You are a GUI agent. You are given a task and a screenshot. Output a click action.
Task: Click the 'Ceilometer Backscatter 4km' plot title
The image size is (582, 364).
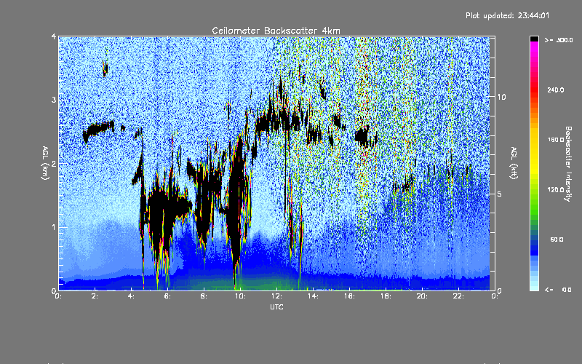click(x=276, y=31)
